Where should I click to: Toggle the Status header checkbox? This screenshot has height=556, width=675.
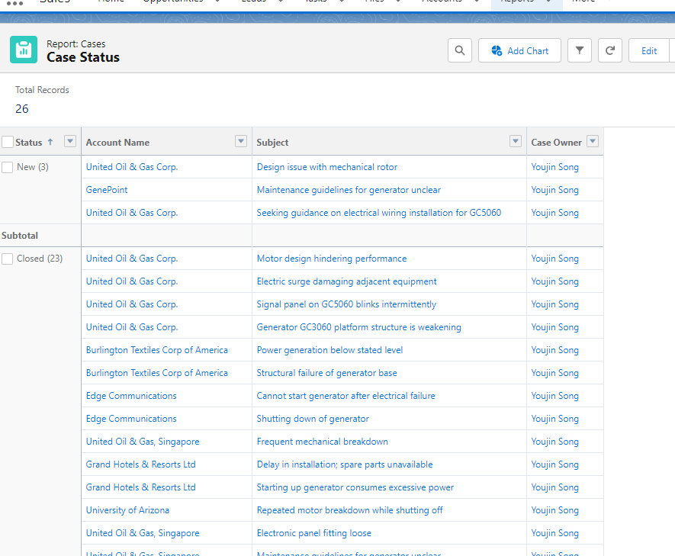click(8, 142)
